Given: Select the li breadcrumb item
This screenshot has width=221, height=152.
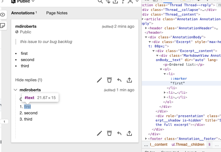Looking at the screenshot, I should click(x=209, y=145).
